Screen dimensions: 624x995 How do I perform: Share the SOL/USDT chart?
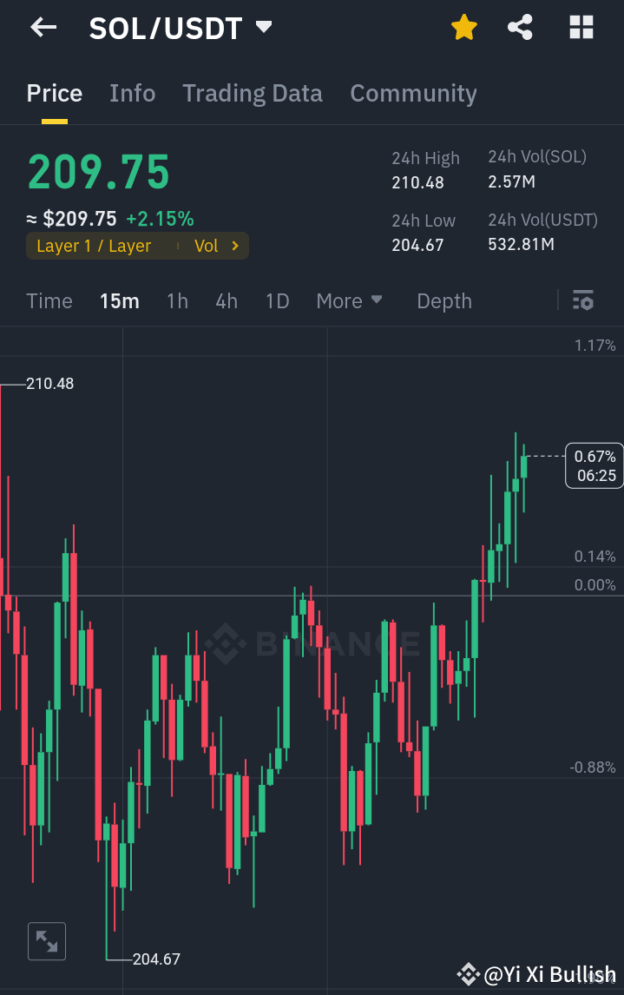click(x=520, y=27)
